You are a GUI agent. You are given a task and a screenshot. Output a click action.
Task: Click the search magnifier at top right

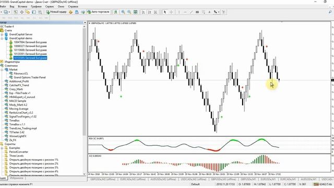330,12
